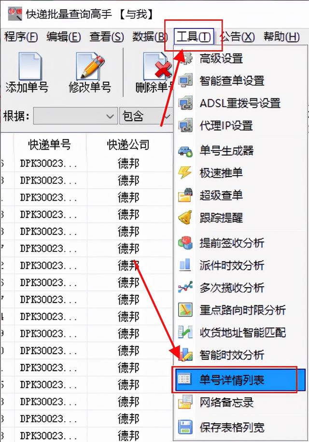The image size is (309, 442).
Task: Expand the 包含 condition dropdown
Action: 146,116
